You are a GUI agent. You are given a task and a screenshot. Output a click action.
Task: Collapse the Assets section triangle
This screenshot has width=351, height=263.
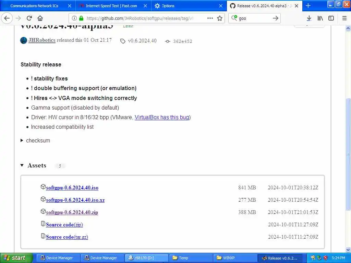coord(22,165)
